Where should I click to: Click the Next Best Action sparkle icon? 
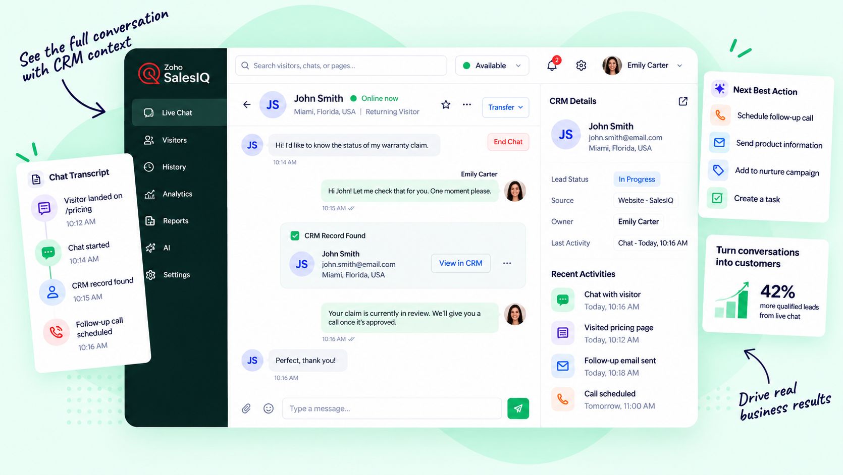(x=720, y=89)
